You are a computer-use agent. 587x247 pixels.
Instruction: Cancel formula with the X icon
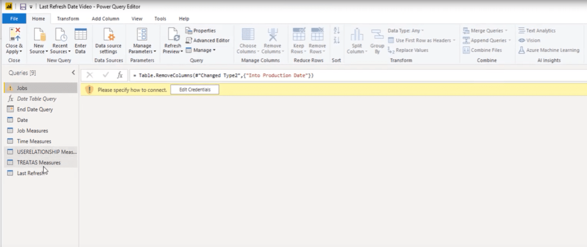coord(89,75)
